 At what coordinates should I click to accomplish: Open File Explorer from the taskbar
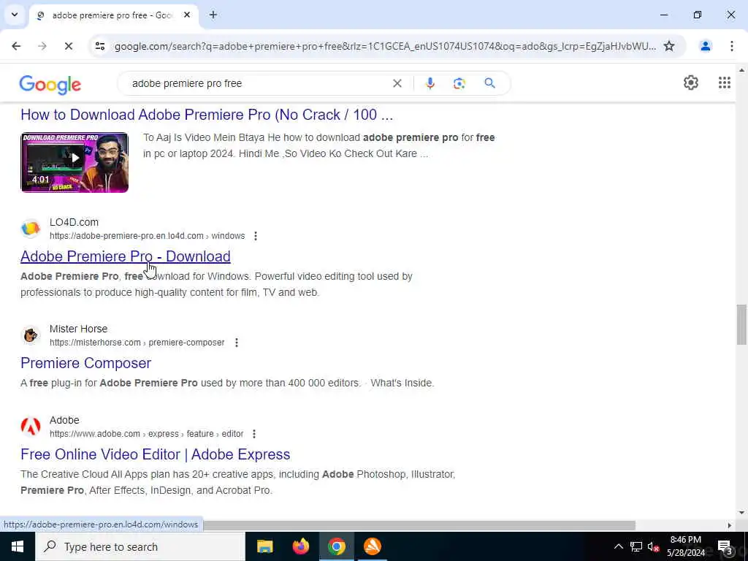click(264, 546)
